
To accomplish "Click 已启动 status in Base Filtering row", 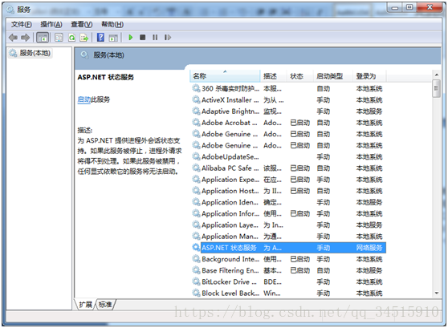I will 300,270.
